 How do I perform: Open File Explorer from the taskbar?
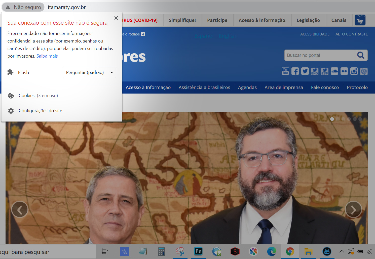coord(308,251)
